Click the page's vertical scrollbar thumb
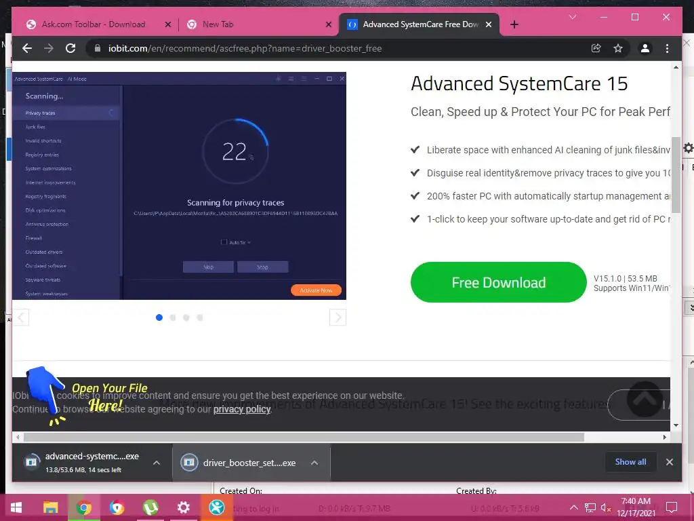The width and height of the screenshot is (694, 521). pos(676,175)
